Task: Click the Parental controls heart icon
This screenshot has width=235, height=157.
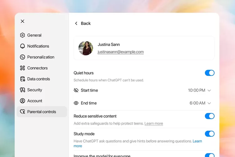Action: coord(23,112)
